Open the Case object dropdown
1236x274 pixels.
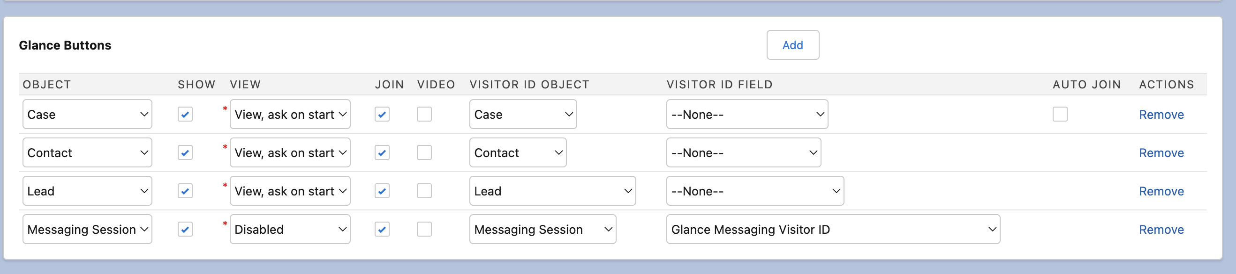[87, 114]
